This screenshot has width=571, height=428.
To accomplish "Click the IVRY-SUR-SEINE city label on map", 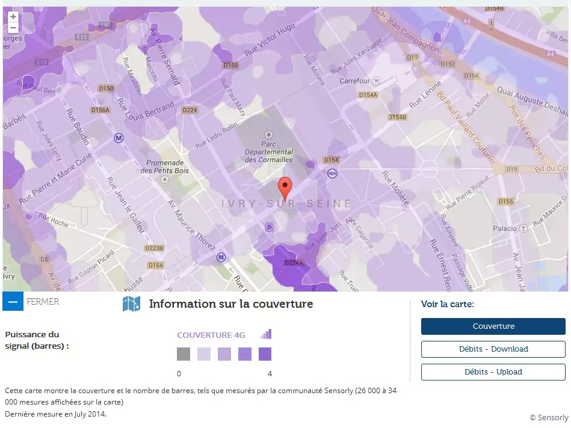I will [x=286, y=204].
